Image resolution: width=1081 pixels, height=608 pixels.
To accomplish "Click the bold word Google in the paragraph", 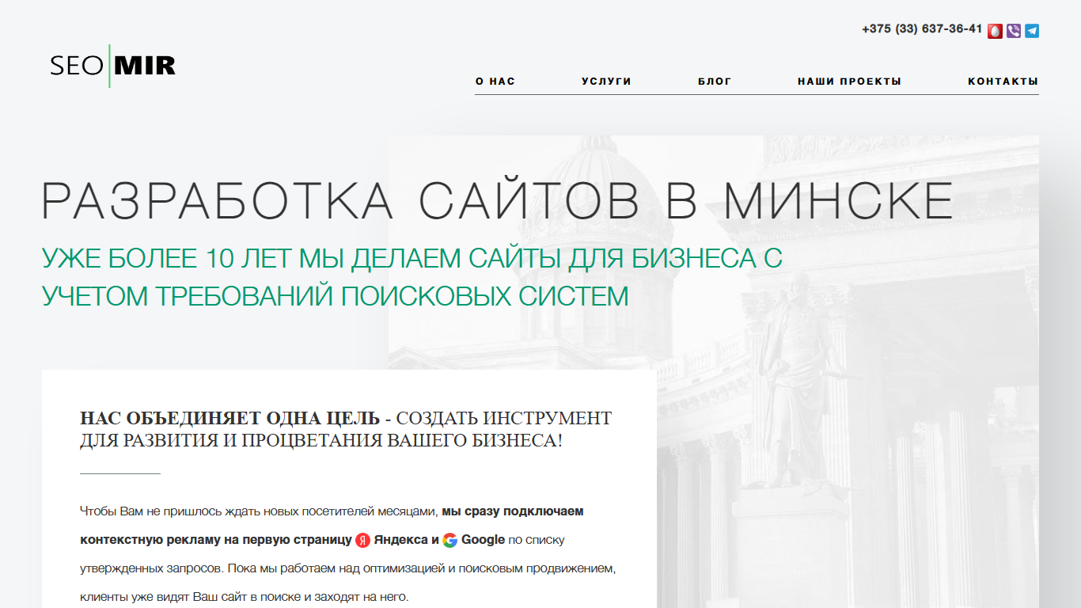I will (x=483, y=540).
